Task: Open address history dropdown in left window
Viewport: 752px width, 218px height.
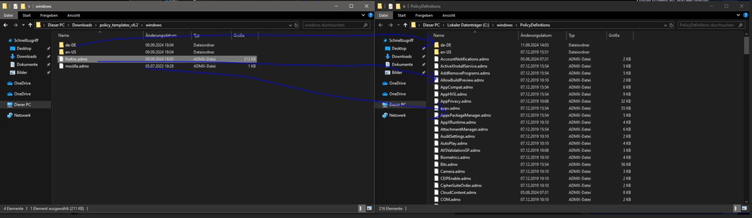Action: tap(290, 25)
